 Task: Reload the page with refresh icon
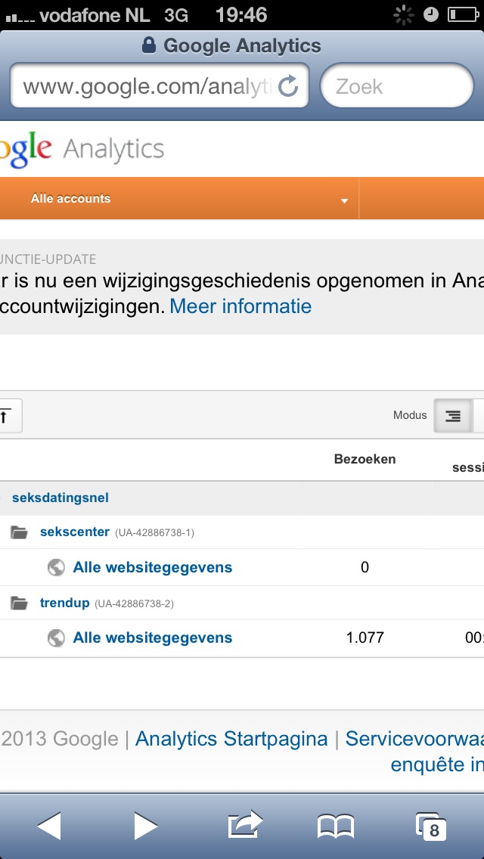(288, 86)
